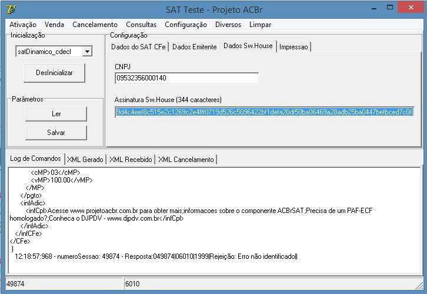This screenshot has width=427, height=294.
Task: Click the window resize grip in status bar
Action: (x=419, y=285)
